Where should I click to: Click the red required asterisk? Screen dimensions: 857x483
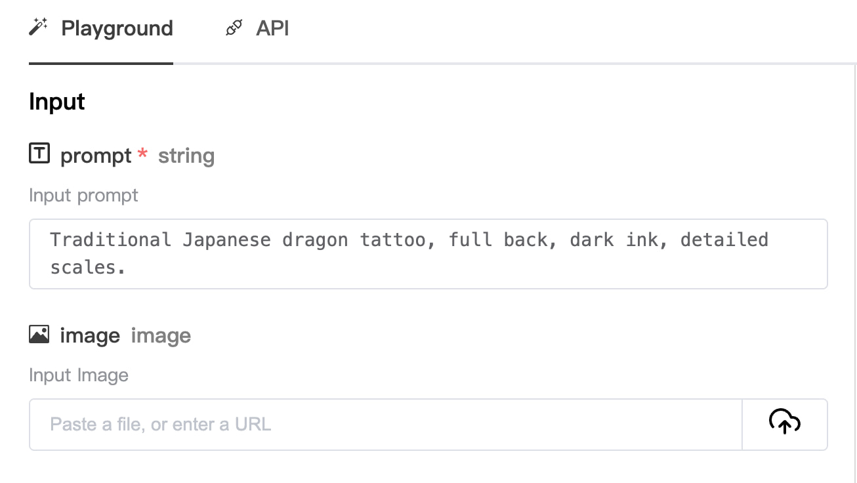[x=142, y=154]
